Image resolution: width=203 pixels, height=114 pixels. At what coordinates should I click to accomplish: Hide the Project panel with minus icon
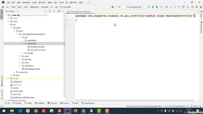tap(63, 11)
